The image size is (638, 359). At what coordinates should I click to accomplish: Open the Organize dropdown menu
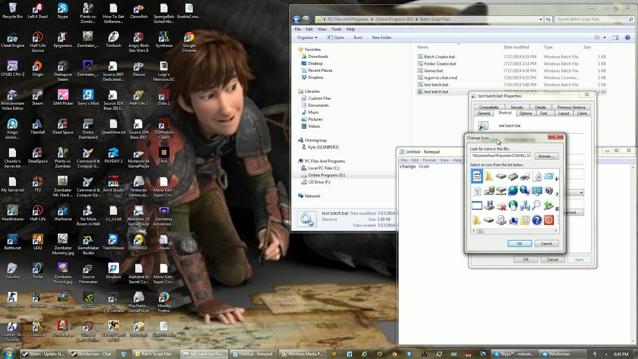pos(306,37)
